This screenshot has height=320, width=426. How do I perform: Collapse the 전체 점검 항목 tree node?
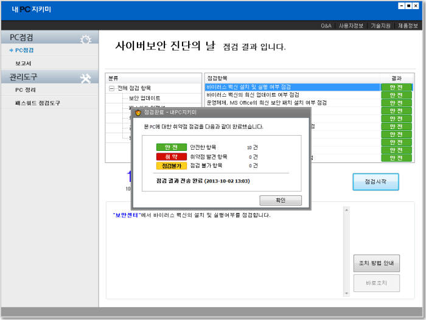[x=111, y=88]
